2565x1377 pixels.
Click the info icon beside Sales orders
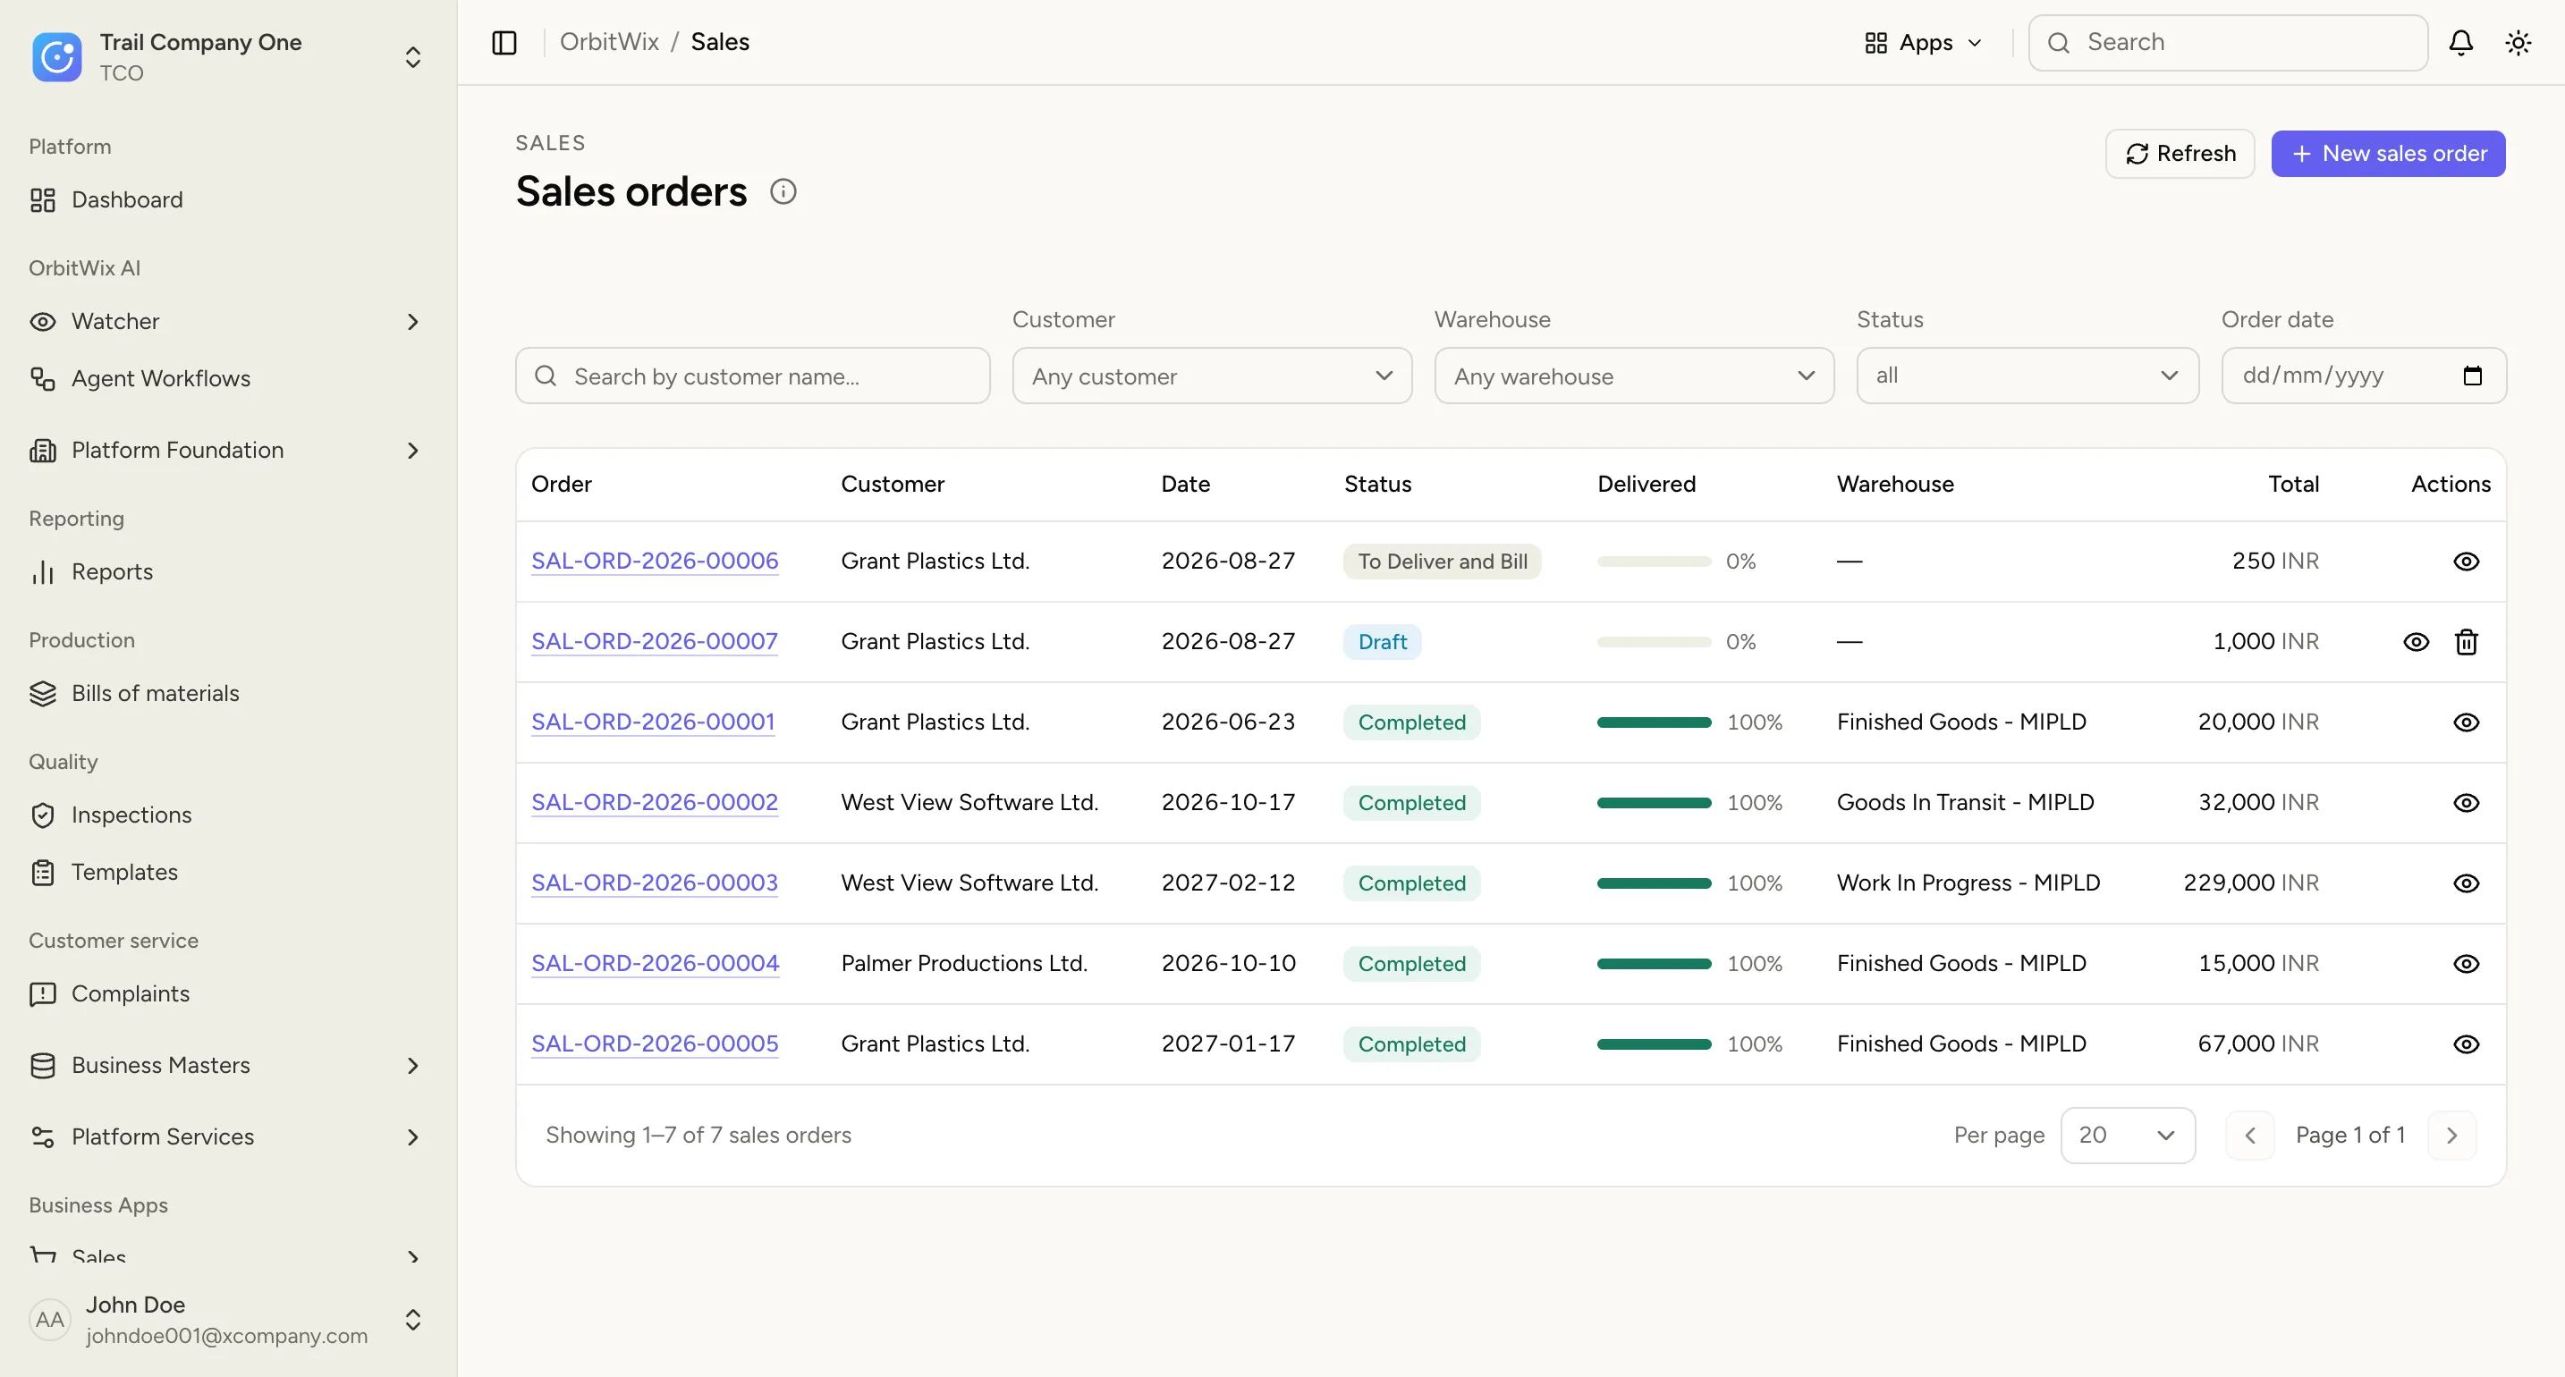click(783, 191)
